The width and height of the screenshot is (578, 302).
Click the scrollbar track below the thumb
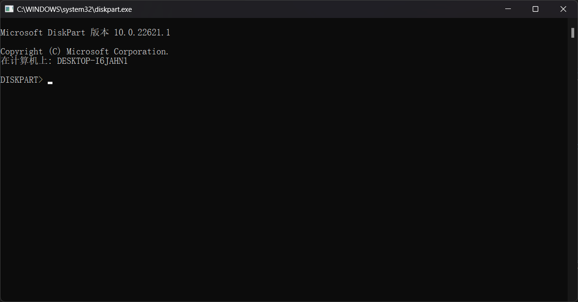pos(572,165)
